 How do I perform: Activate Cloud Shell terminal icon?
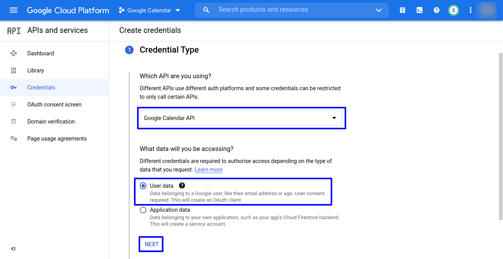[x=419, y=10]
